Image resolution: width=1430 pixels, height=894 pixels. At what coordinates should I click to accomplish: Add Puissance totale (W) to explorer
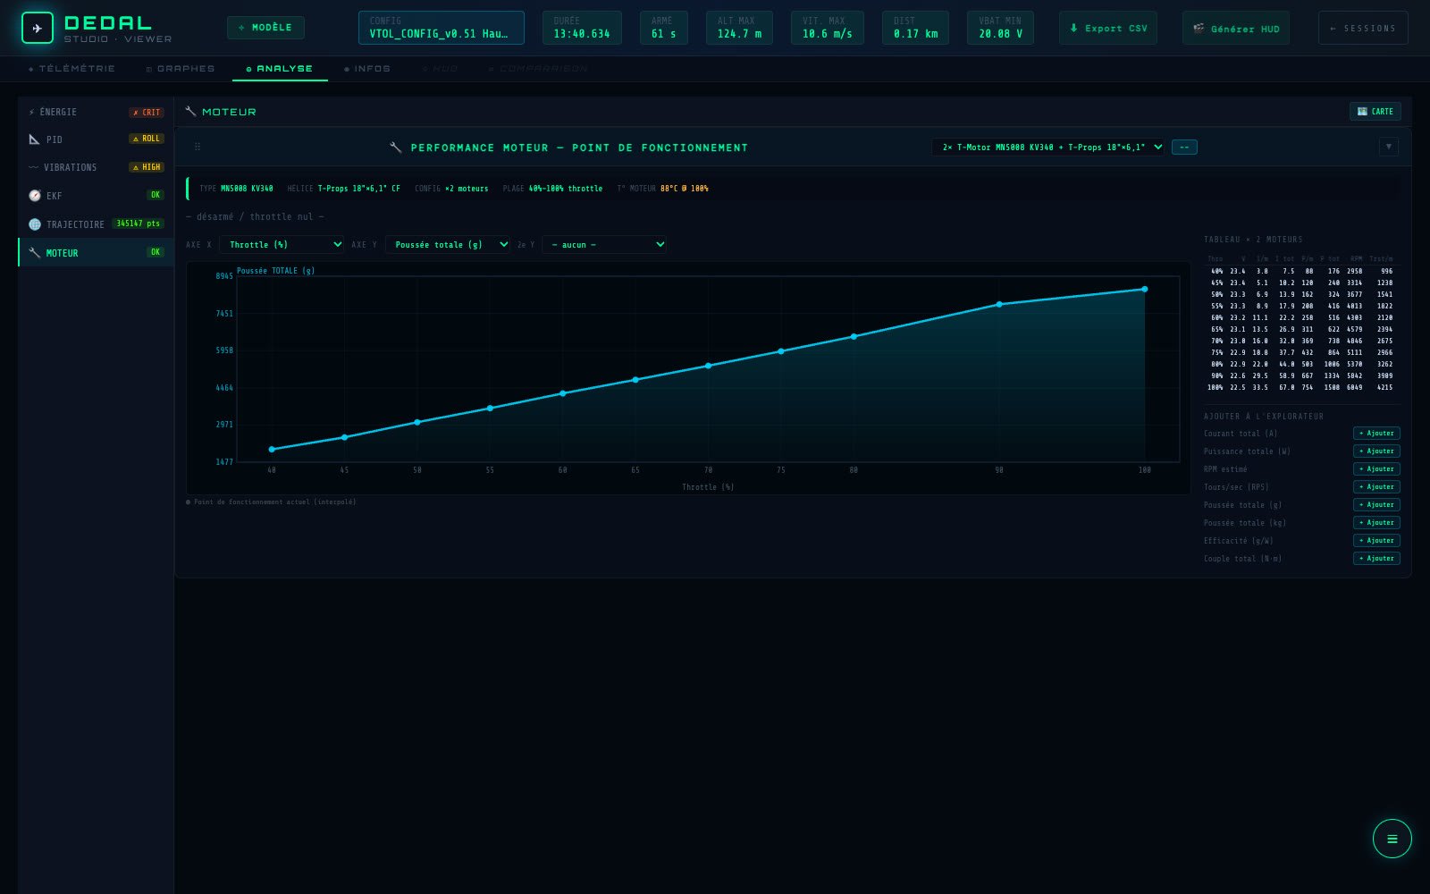pos(1376,451)
